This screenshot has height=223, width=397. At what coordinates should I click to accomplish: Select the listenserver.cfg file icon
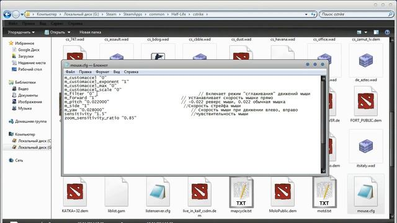click(158, 191)
